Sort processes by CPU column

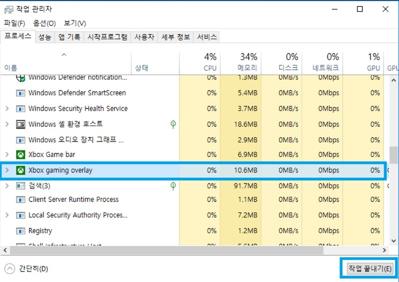(200, 63)
